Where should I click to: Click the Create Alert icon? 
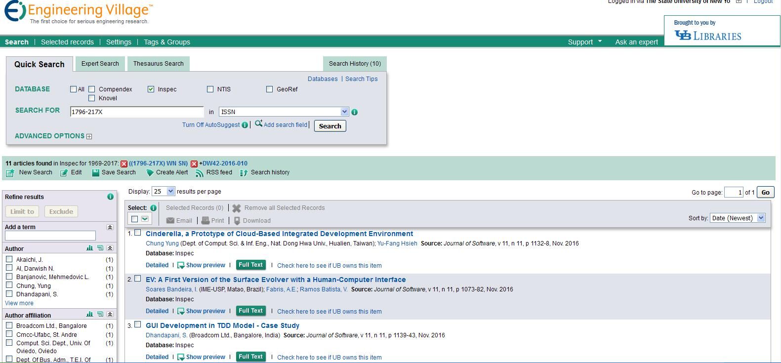click(x=150, y=173)
